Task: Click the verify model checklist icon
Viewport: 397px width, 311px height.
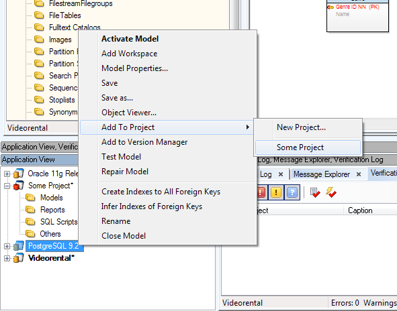Action: [x=315, y=193]
